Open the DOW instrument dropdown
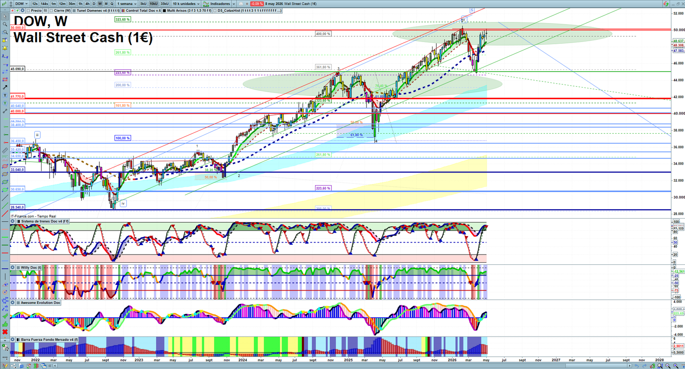 point(21,4)
